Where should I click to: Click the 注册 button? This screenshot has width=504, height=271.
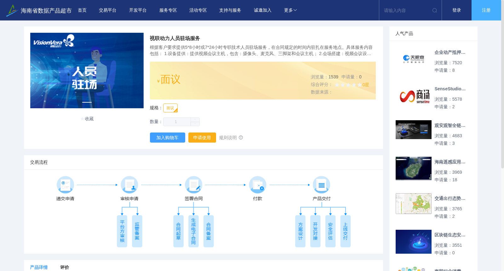point(486,10)
